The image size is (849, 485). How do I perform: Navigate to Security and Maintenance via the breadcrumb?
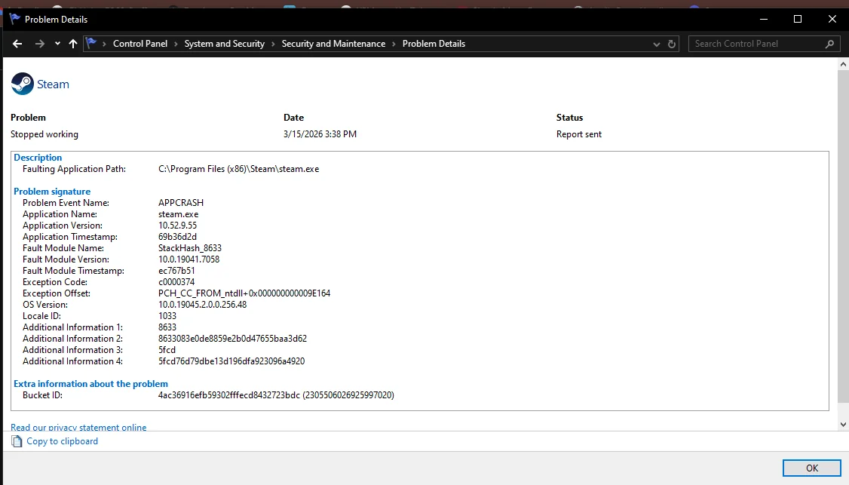pos(333,44)
